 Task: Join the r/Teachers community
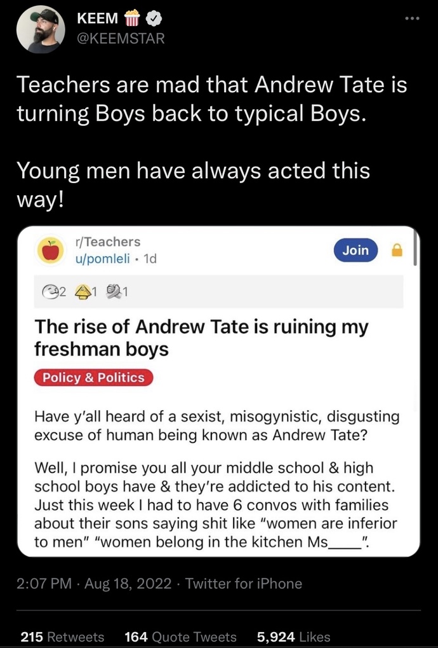pos(355,250)
